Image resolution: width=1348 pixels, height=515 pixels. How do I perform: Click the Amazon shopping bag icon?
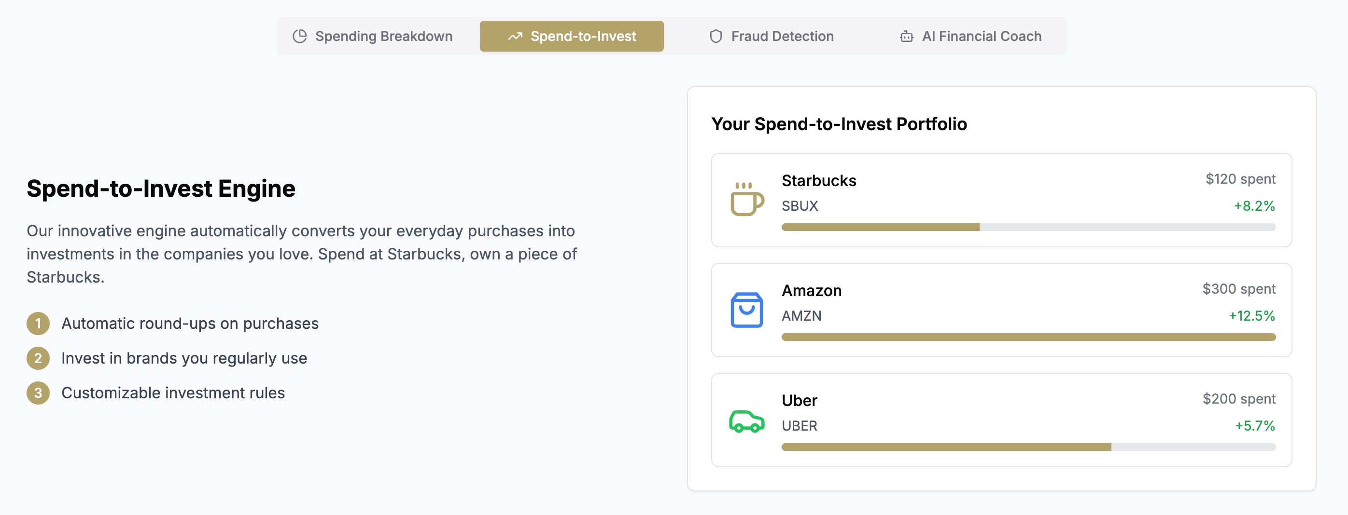(x=747, y=310)
